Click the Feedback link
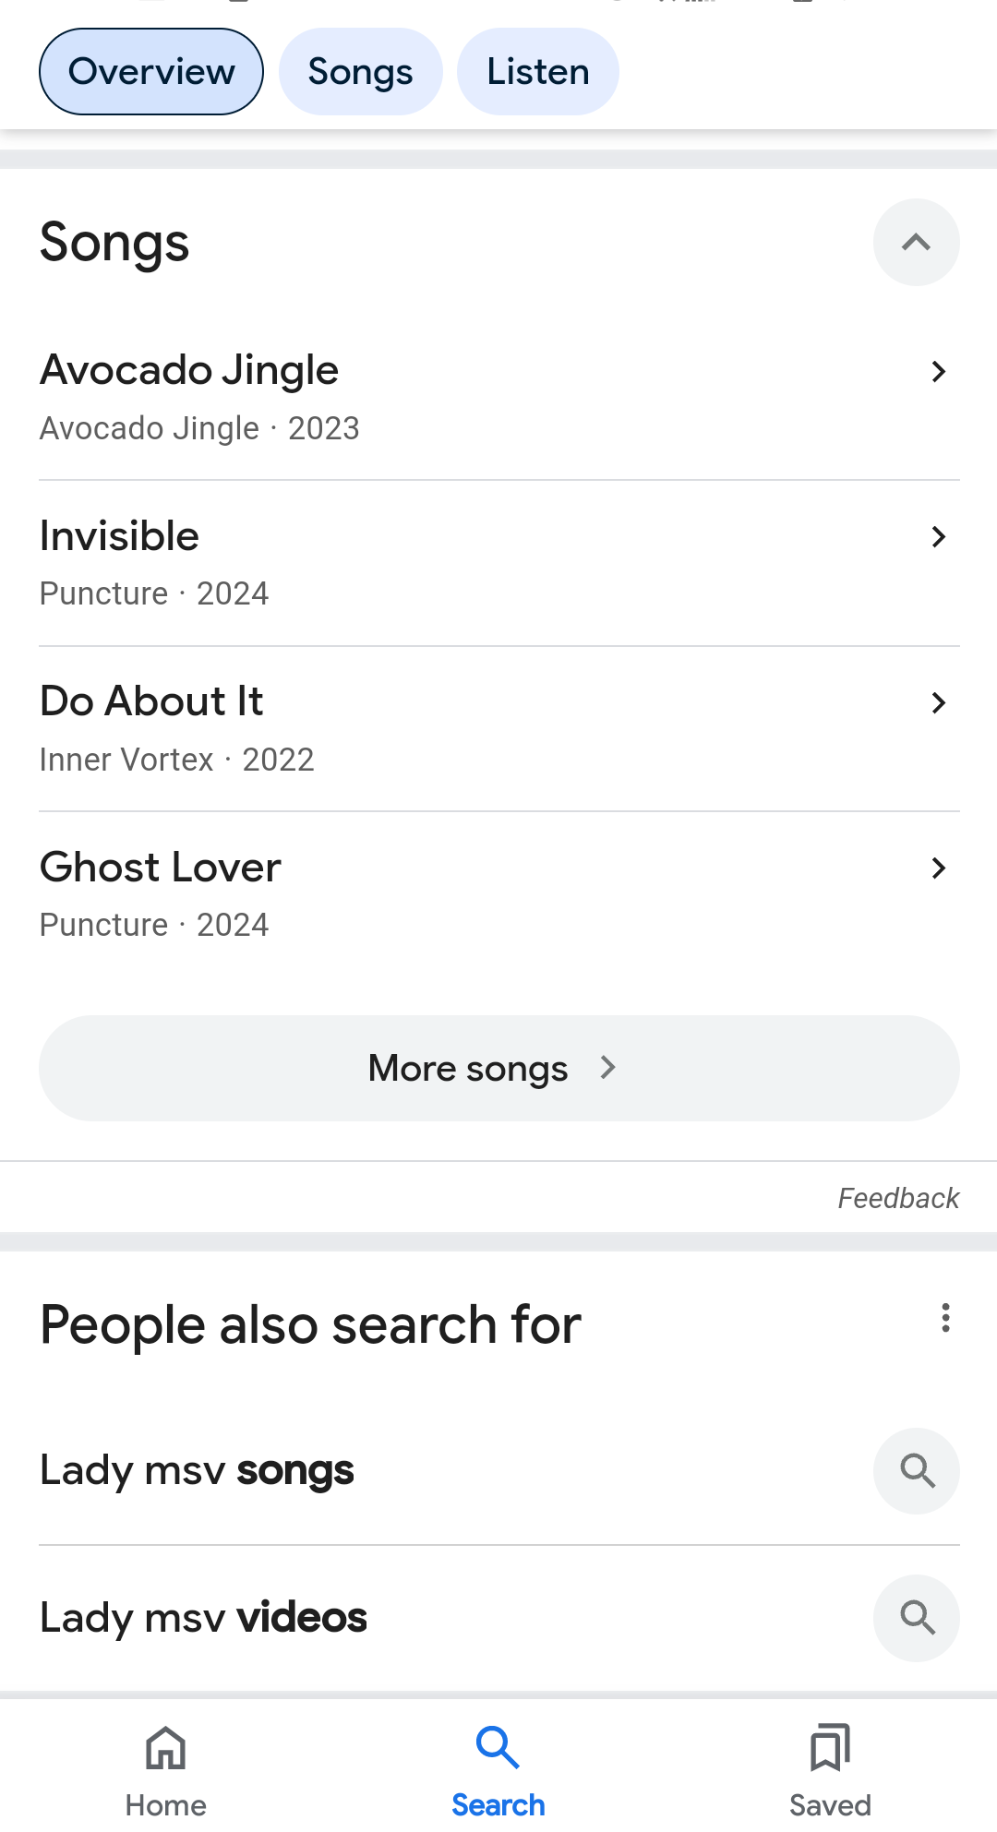 (x=898, y=1198)
